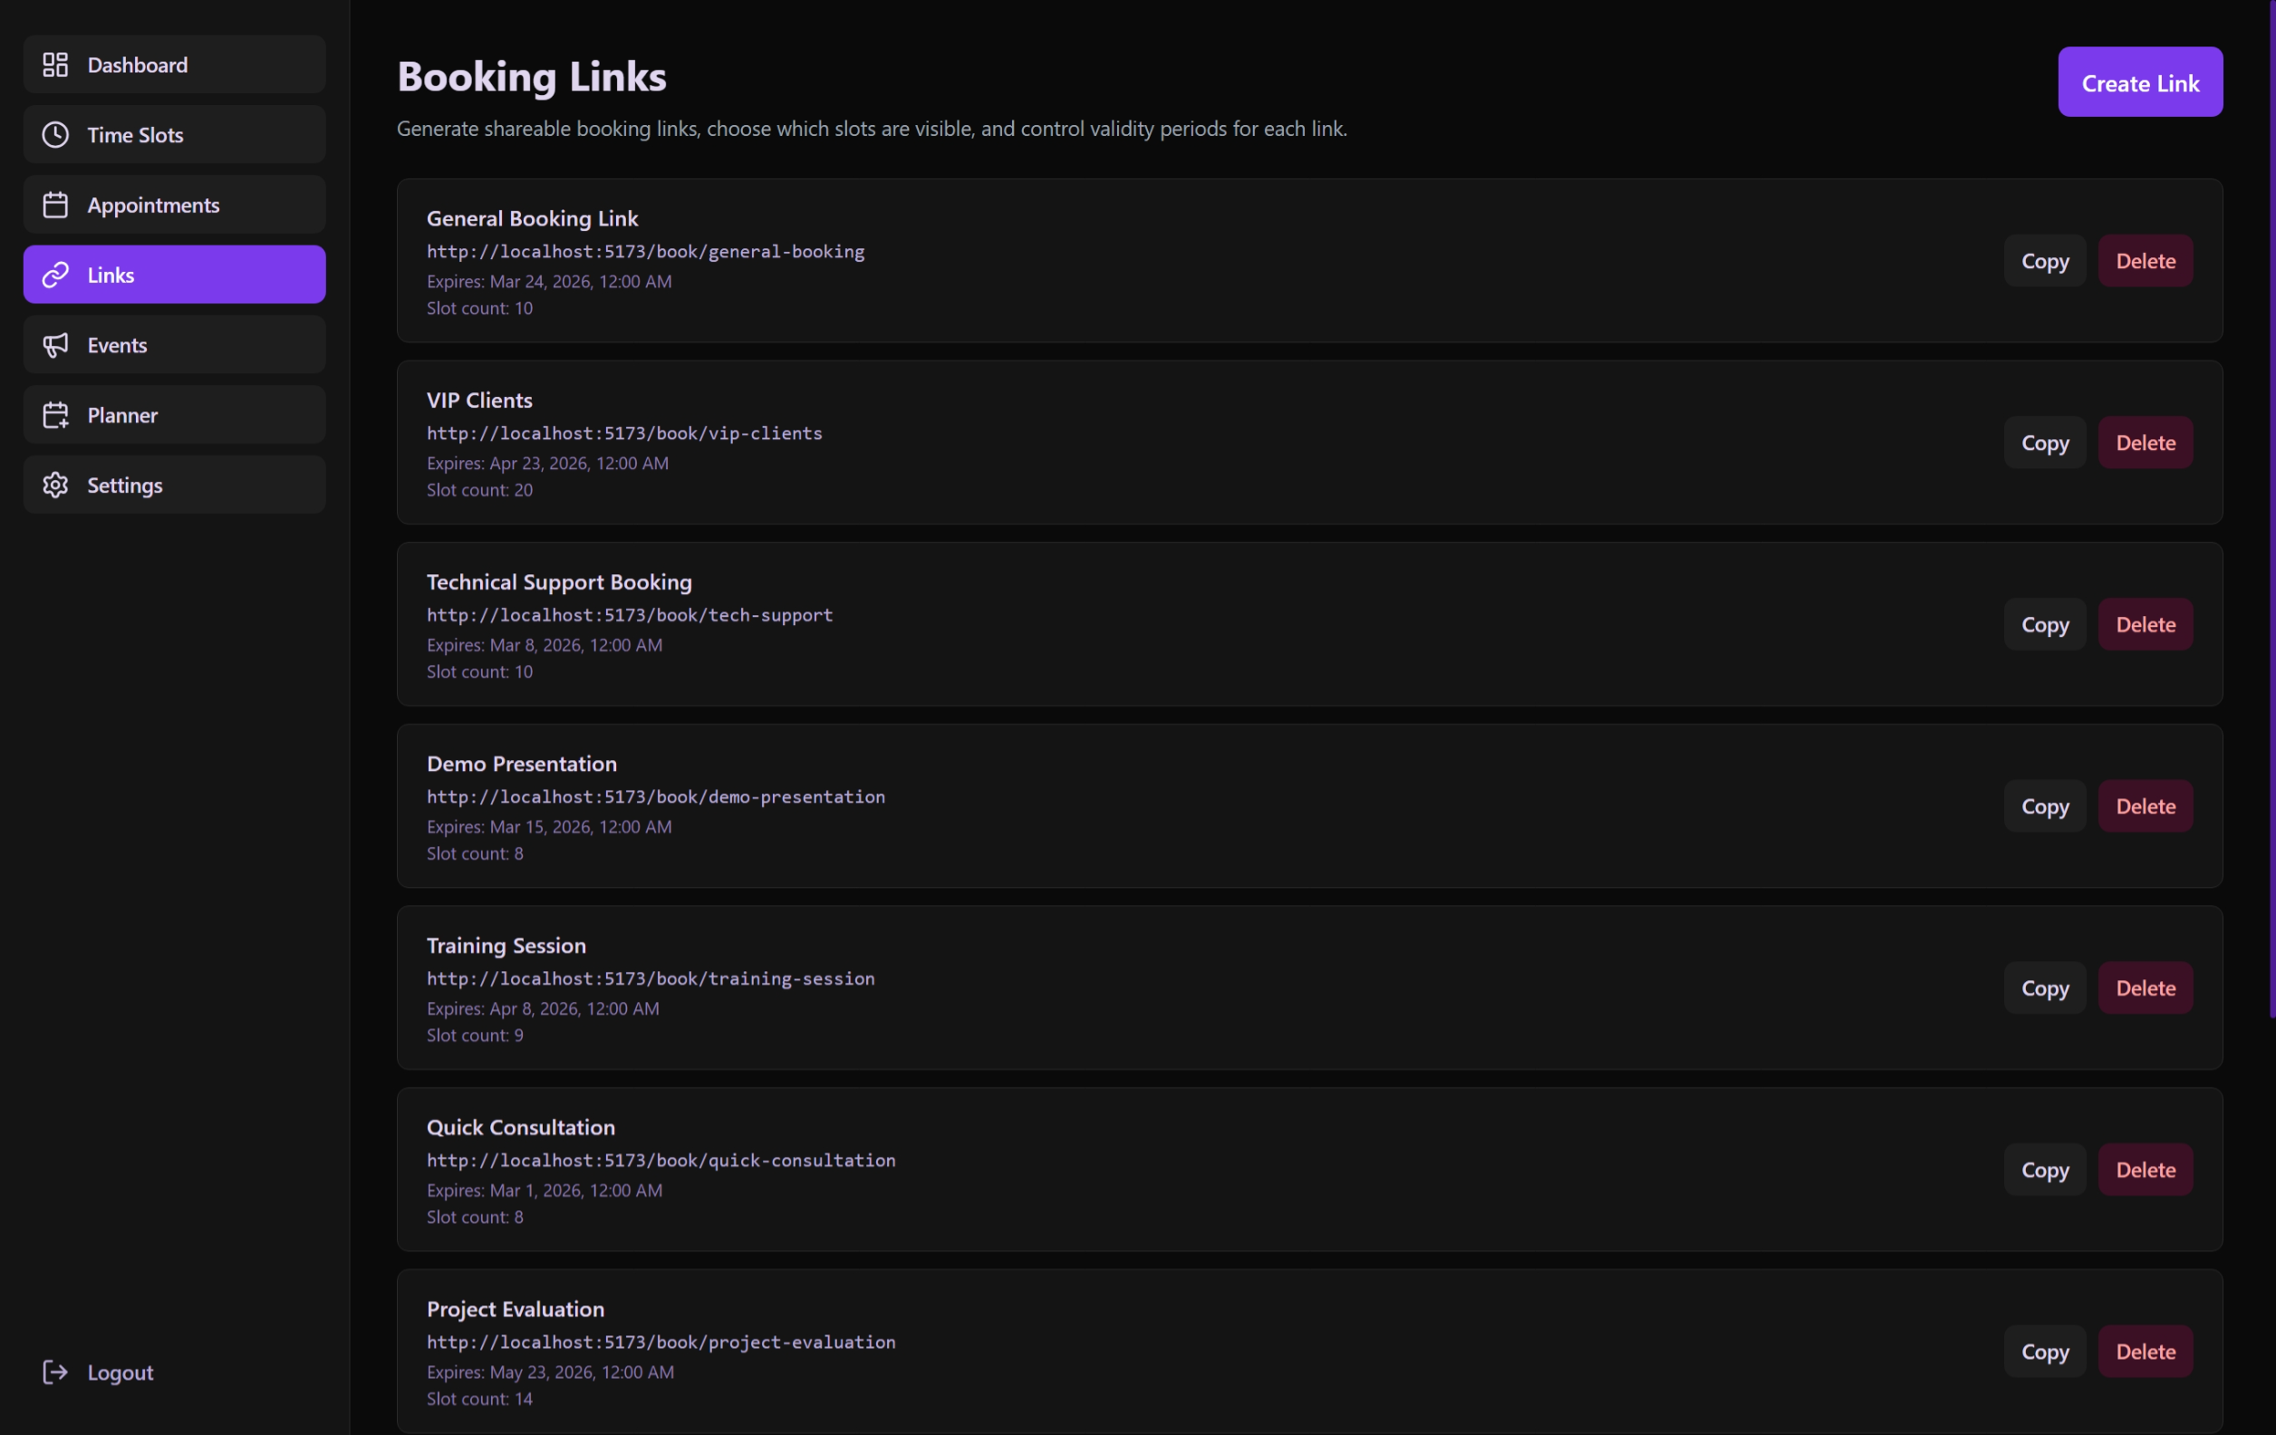Delete the VIP Clients link
The image size is (2276, 1435).
point(2145,442)
